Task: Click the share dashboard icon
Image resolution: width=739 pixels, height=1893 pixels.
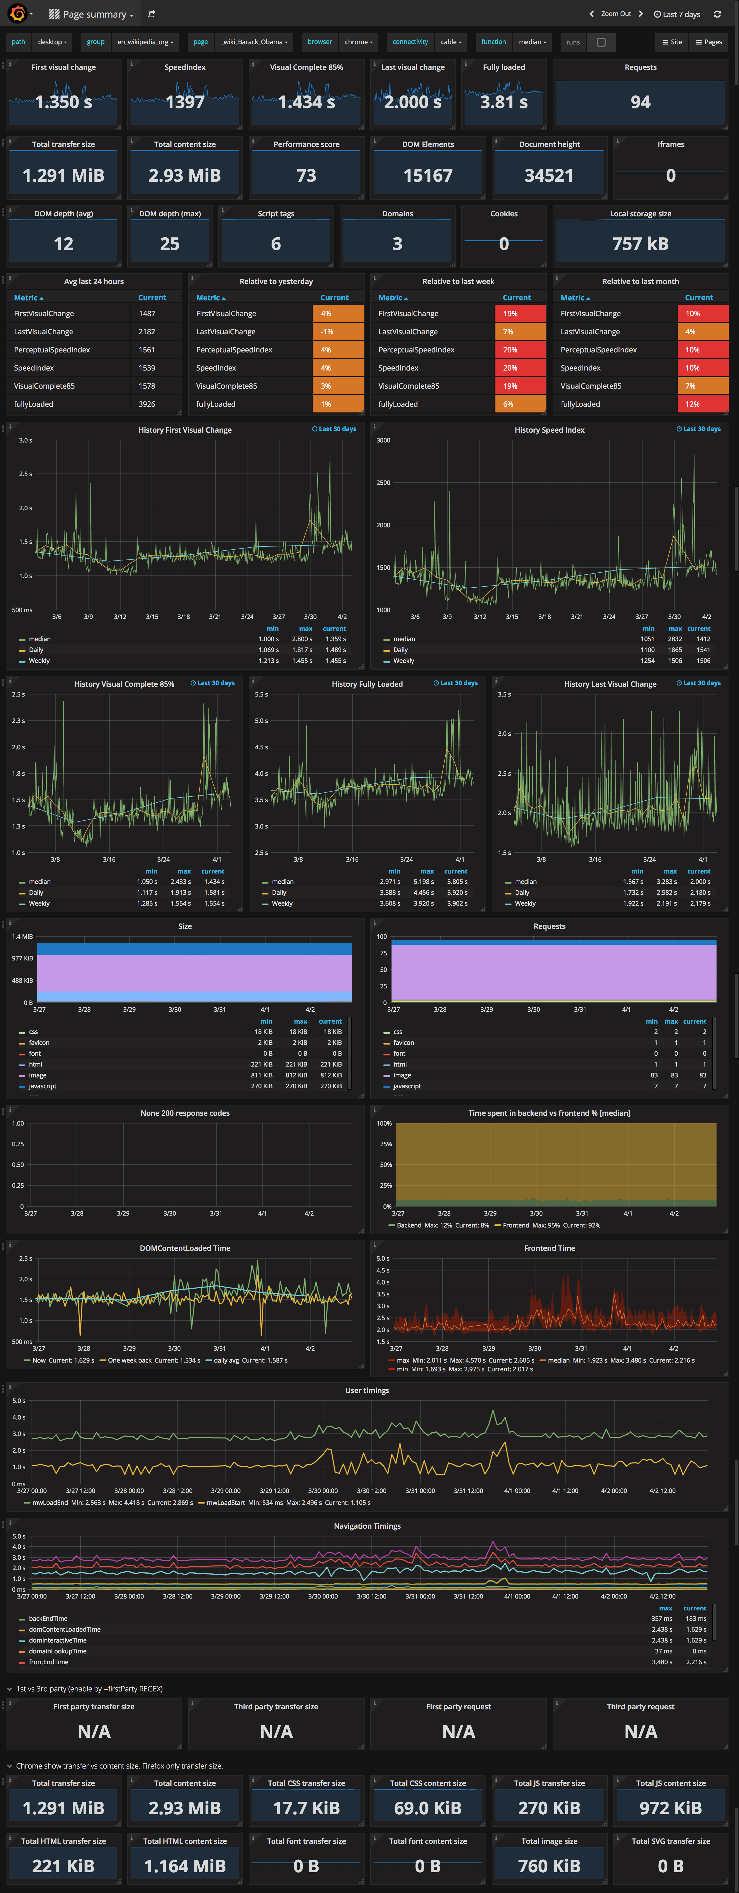Action: pos(151,14)
